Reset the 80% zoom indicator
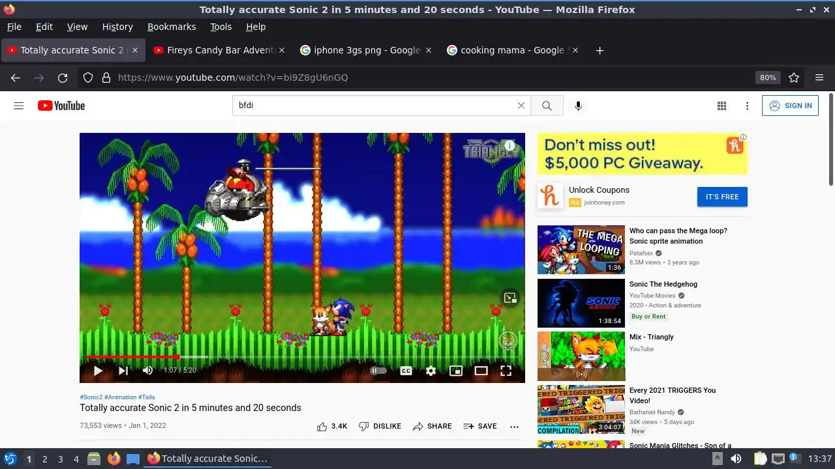The width and height of the screenshot is (835, 469). click(768, 78)
